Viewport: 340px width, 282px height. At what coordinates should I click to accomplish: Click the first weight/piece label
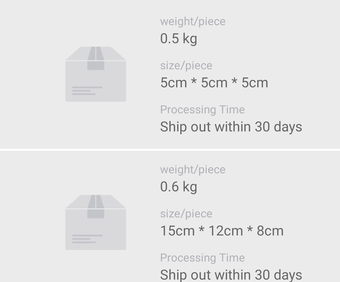(193, 22)
